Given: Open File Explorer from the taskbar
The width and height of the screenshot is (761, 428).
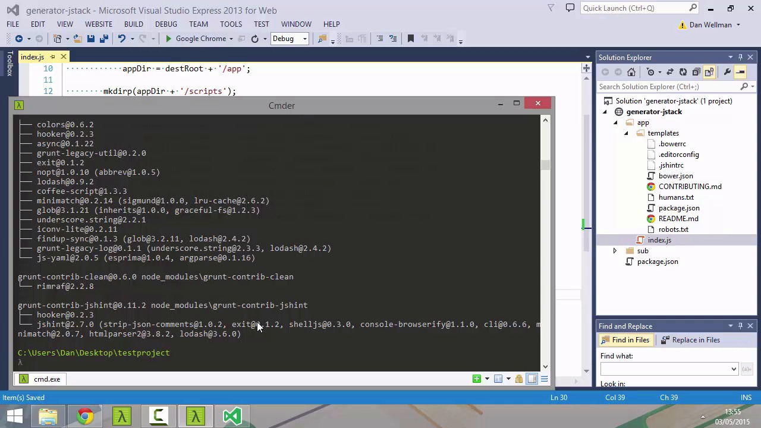Looking at the screenshot, I should click(48, 416).
